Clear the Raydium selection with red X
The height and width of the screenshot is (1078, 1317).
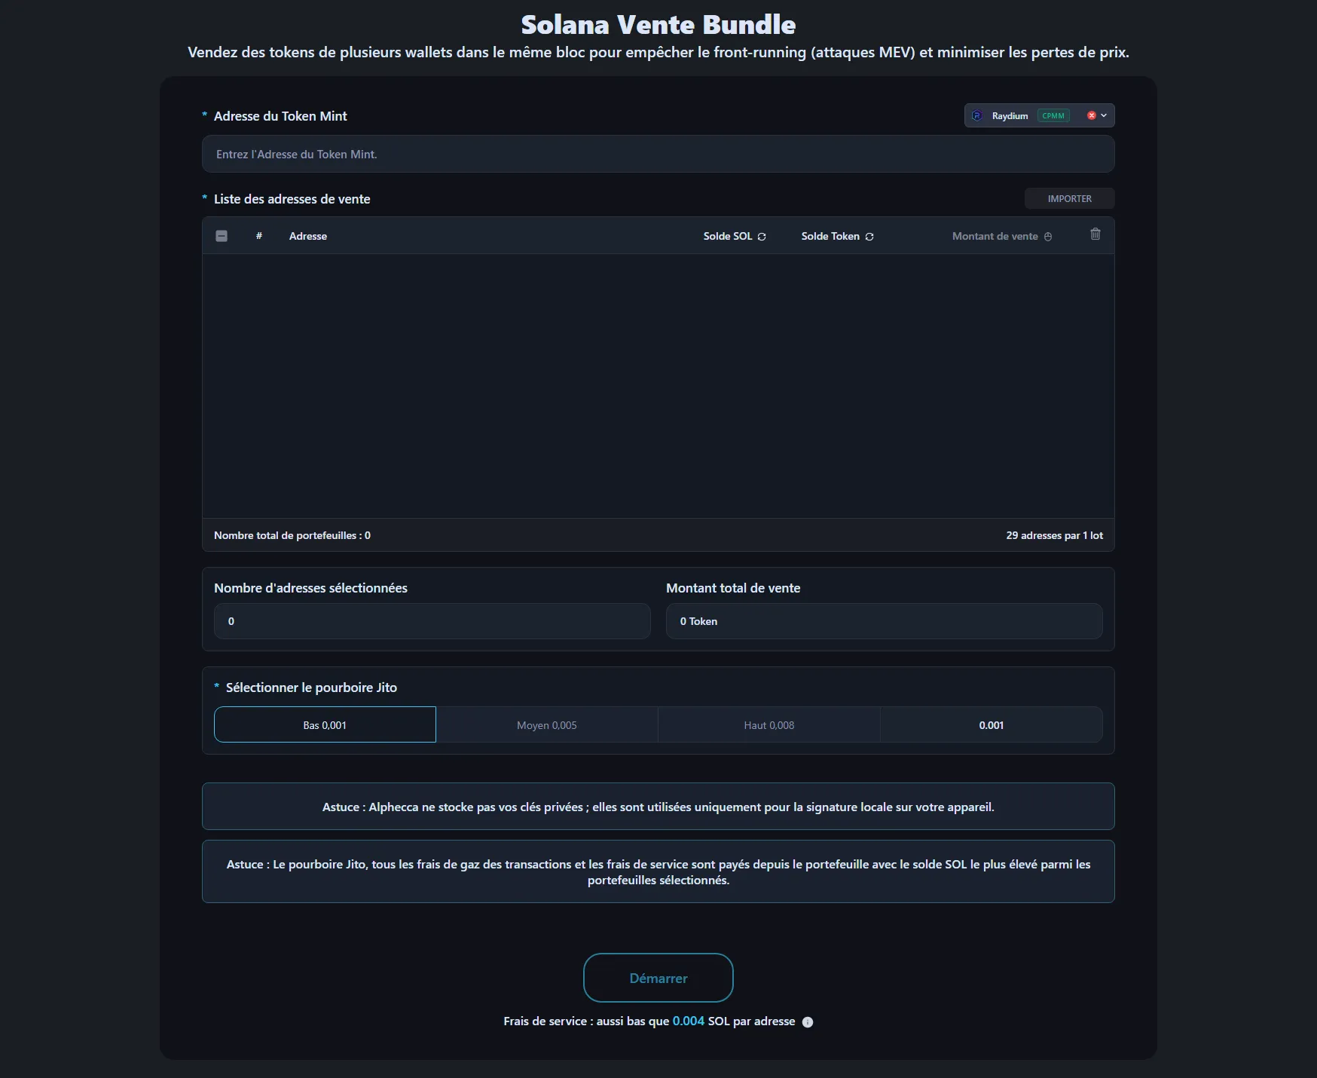pos(1091,115)
